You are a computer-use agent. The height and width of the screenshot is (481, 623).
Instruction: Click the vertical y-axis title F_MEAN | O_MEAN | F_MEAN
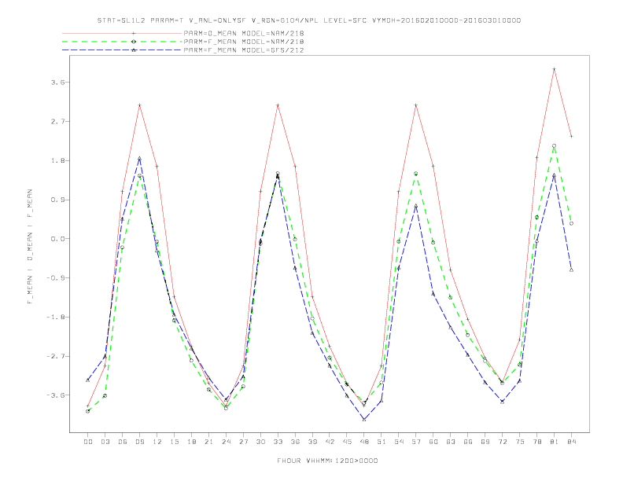(x=30, y=247)
